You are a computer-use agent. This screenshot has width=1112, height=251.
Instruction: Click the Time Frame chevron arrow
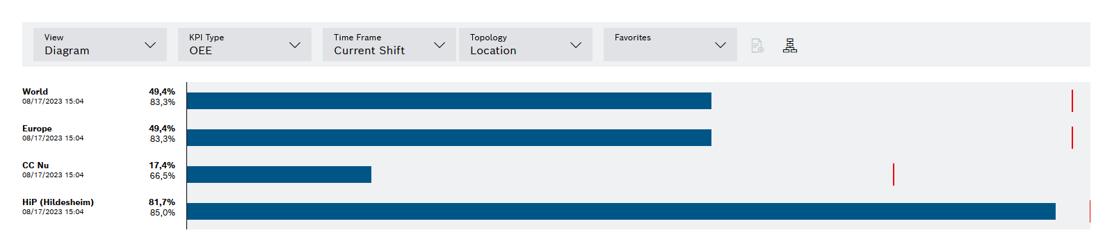(440, 45)
